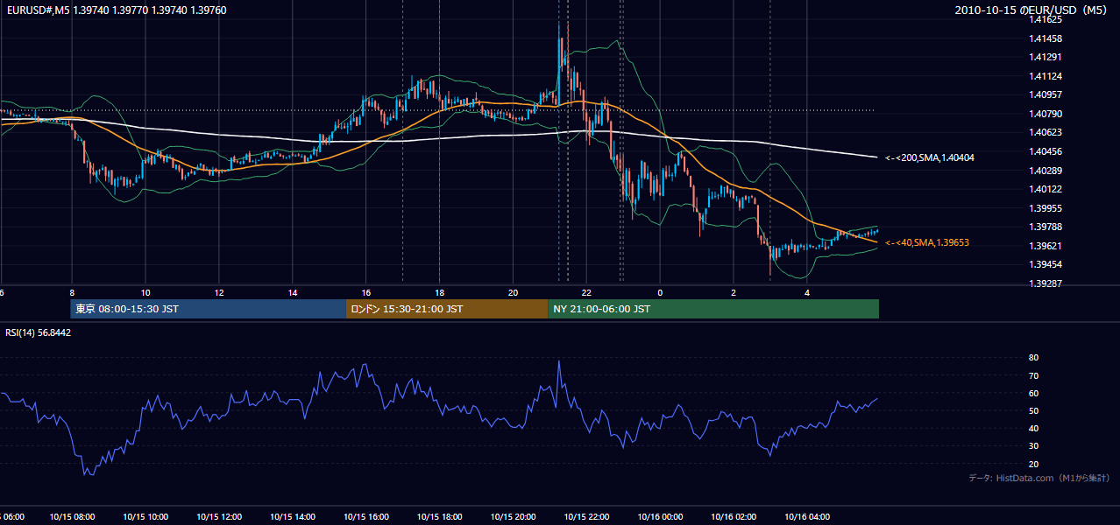Click price axis value 1.39287
This screenshot has height=525, width=1120.
tap(1046, 283)
